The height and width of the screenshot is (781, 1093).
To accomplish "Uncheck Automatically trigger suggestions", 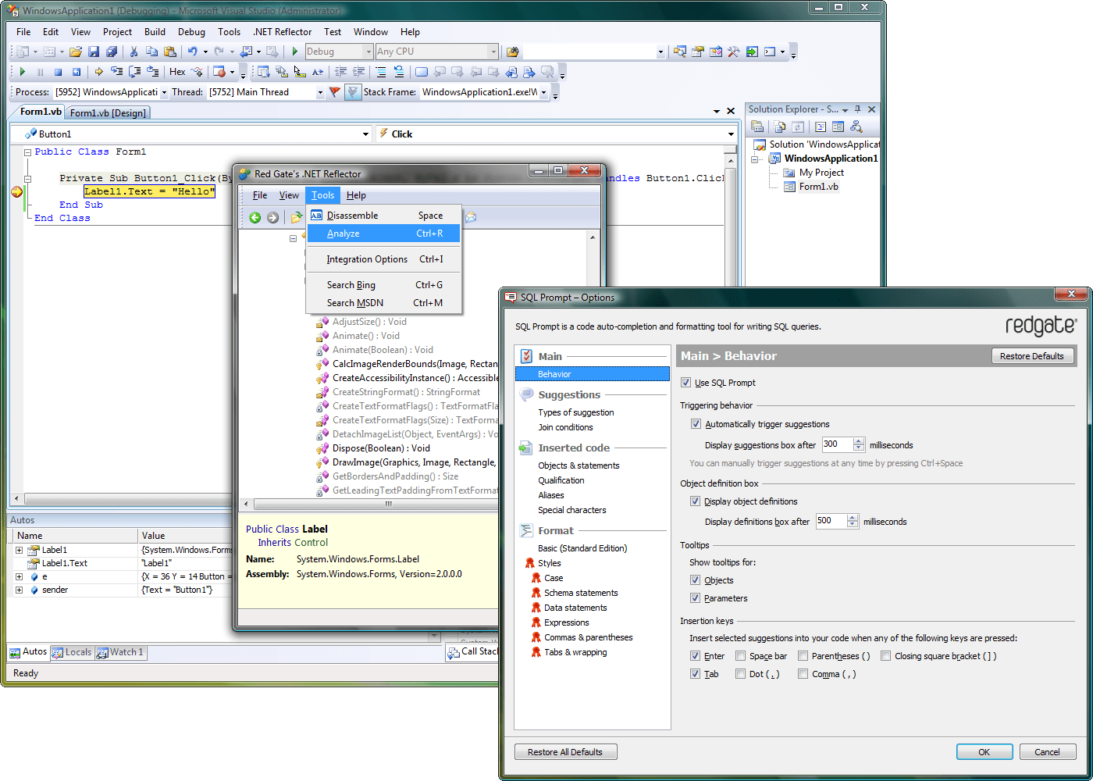I will tap(696, 424).
